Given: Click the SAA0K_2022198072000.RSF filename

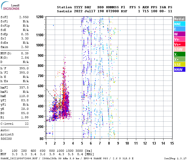Looking at the screenshot, I should tap(19, 158).
